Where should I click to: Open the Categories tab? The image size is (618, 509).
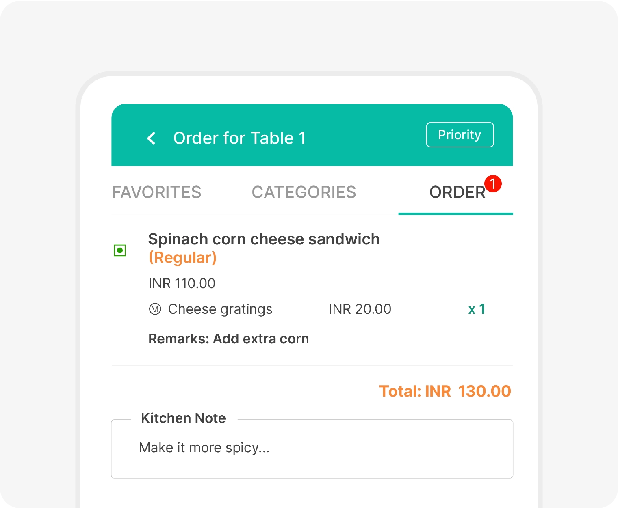click(304, 192)
